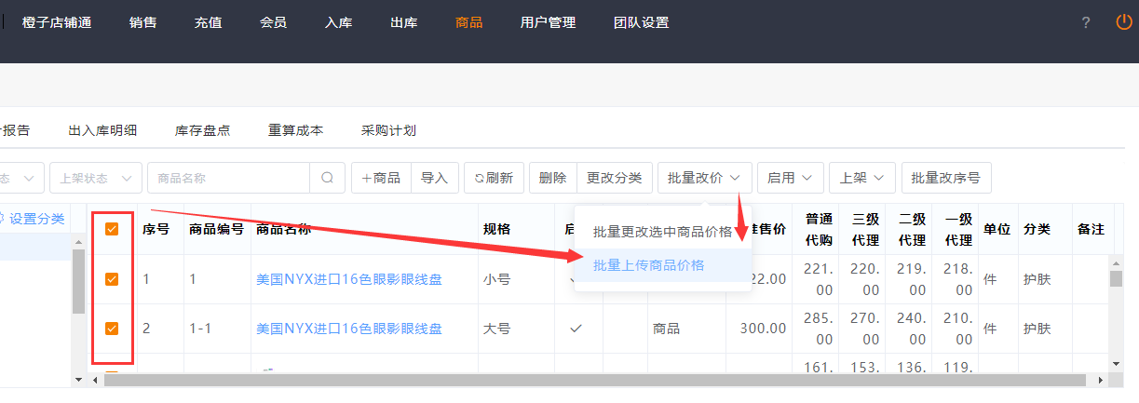1139x403 pixels.
Task: Click the orange power logout icon
Action: (1124, 22)
